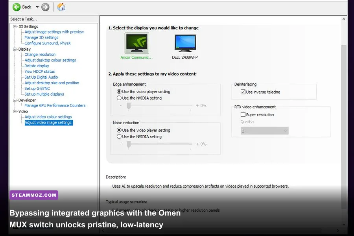This screenshot has height=236, width=354.
Task: Choose video player setting for Edge enhancement
Action: pyautogui.click(x=119, y=92)
